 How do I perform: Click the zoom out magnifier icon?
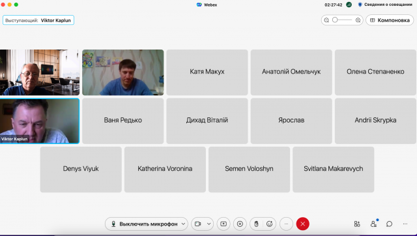tap(326, 20)
